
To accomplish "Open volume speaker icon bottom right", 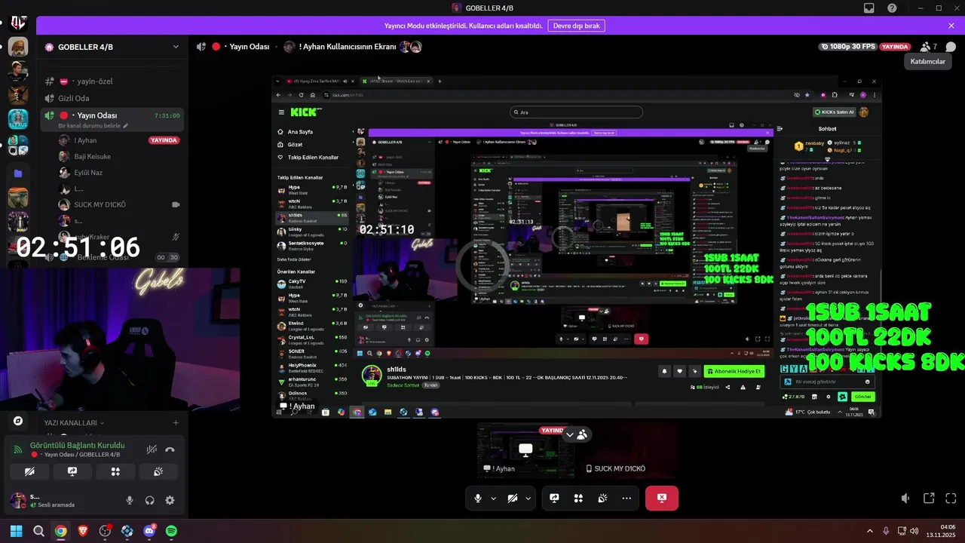I will pyautogui.click(x=906, y=499).
